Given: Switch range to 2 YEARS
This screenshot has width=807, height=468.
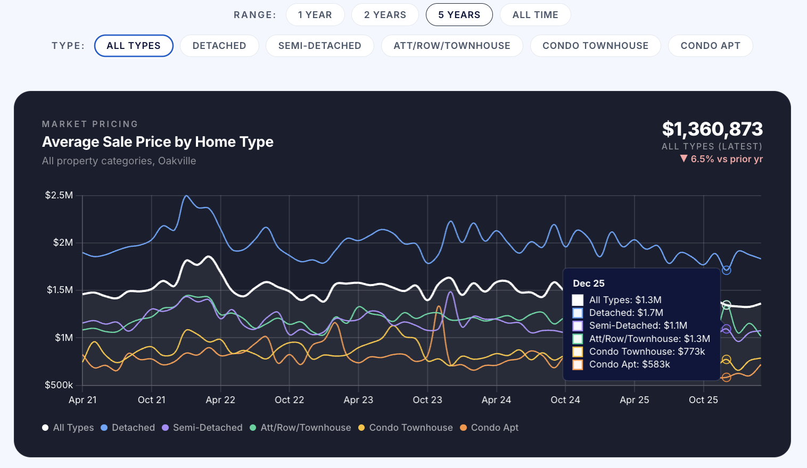Looking at the screenshot, I should point(385,15).
